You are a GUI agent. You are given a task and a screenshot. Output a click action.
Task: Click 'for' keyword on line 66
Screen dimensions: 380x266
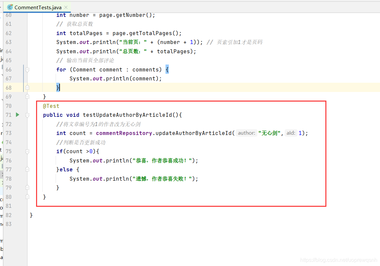(61, 69)
